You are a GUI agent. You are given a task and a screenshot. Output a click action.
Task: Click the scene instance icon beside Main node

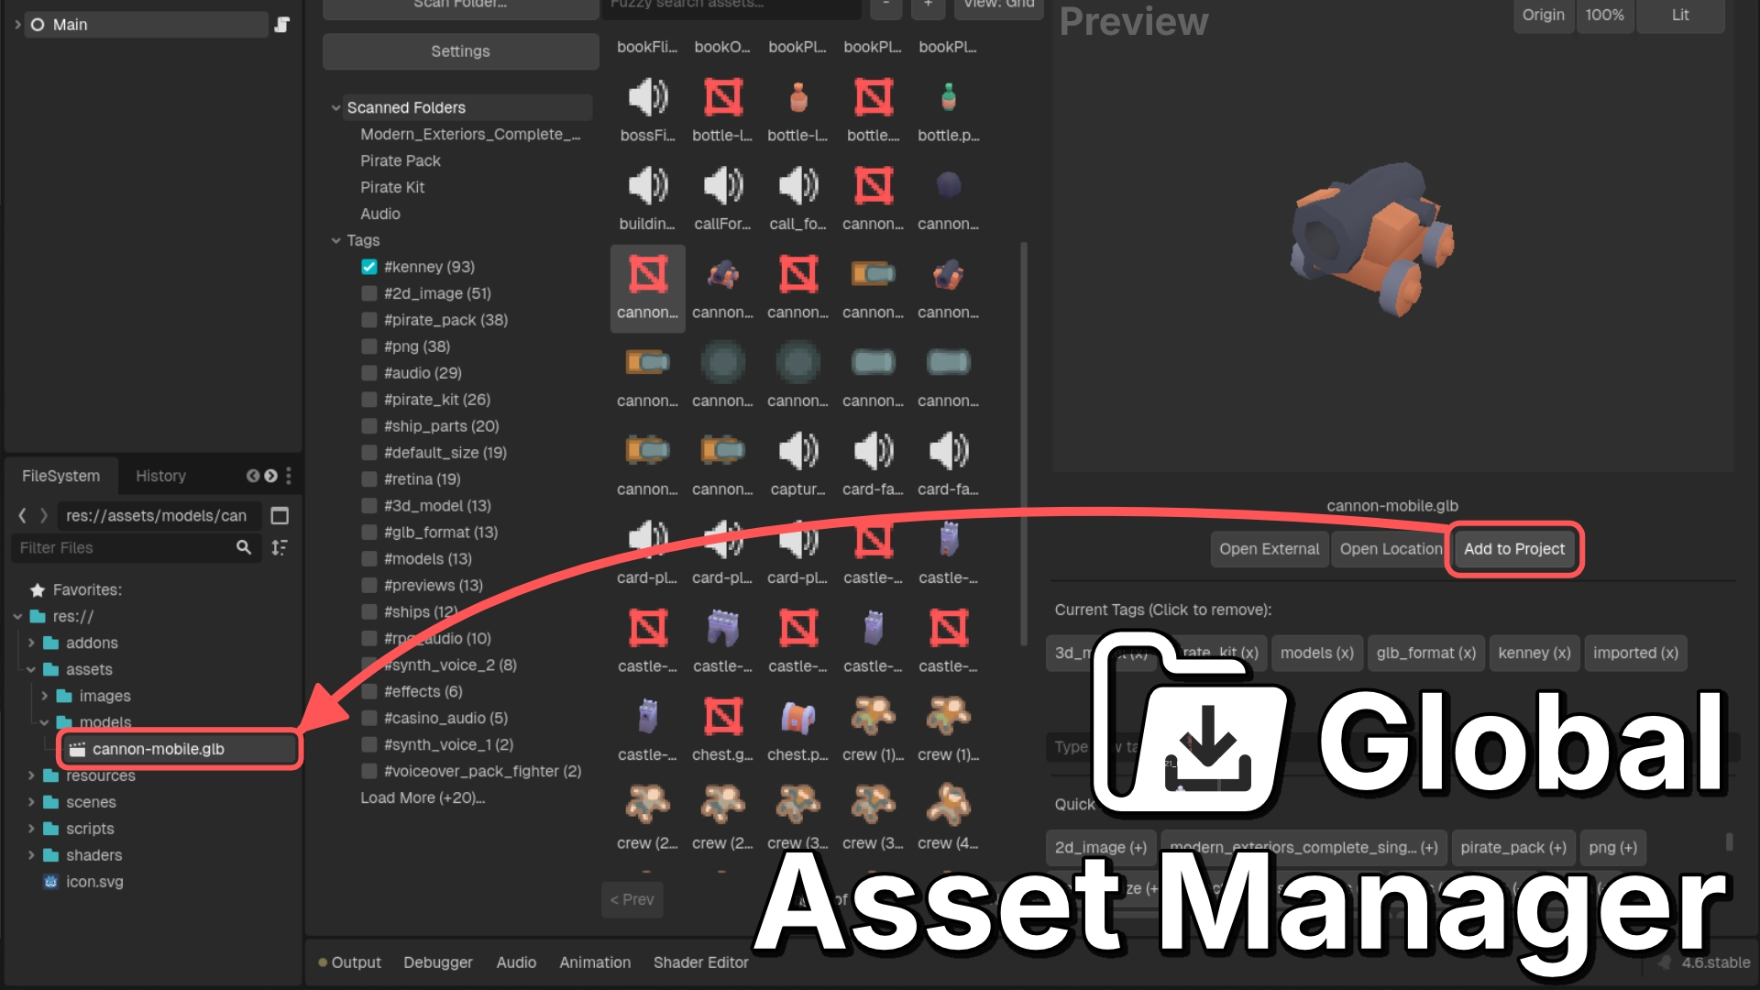click(x=281, y=24)
